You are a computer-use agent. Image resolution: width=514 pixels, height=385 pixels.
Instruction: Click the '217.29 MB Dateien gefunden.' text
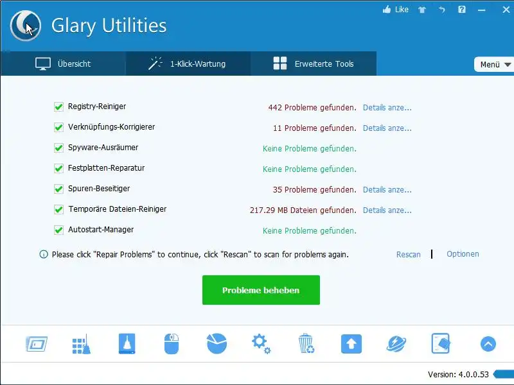(303, 210)
